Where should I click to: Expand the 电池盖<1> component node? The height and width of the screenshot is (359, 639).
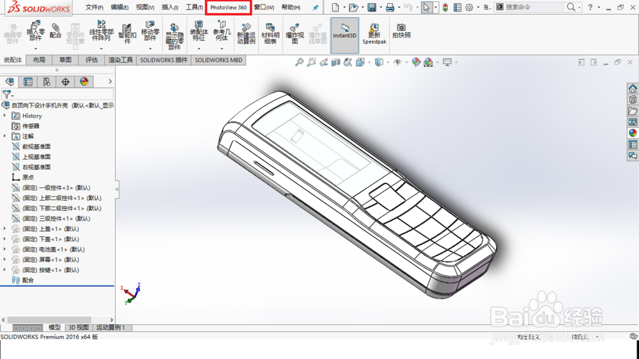coord(5,249)
